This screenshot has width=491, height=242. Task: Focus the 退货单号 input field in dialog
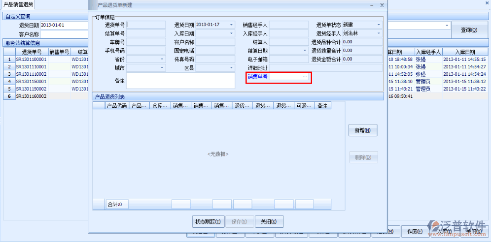(146, 25)
